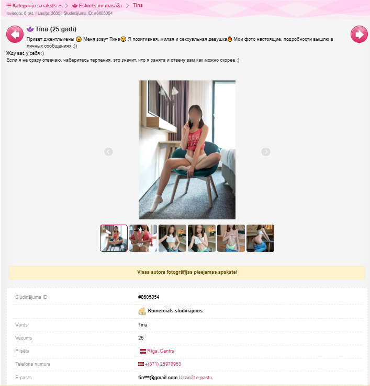
Task: Click the yellow Visas autora fotogrāfijas banner
Action: 187,272
